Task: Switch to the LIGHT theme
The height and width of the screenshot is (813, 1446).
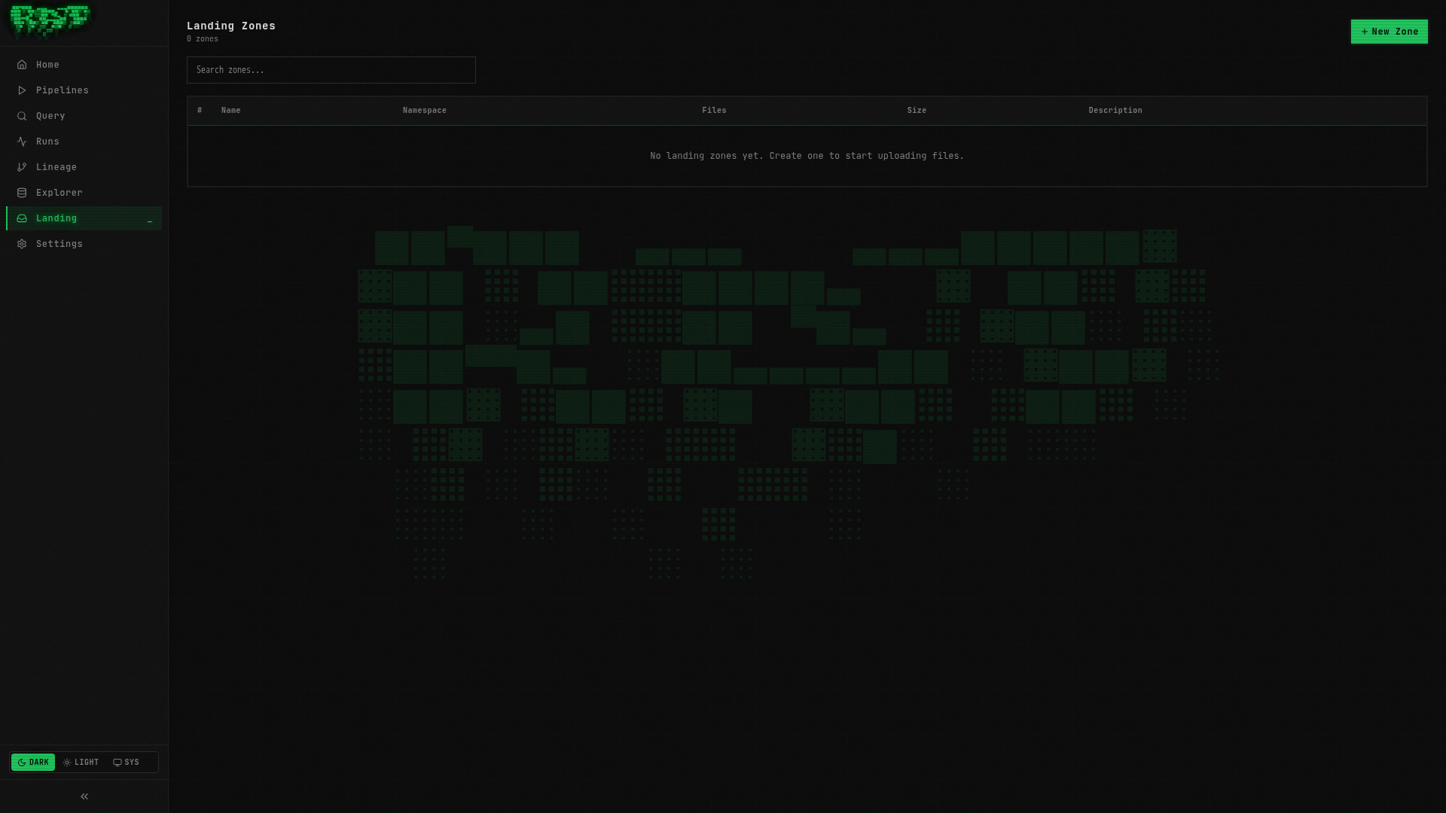Action: point(81,762)
